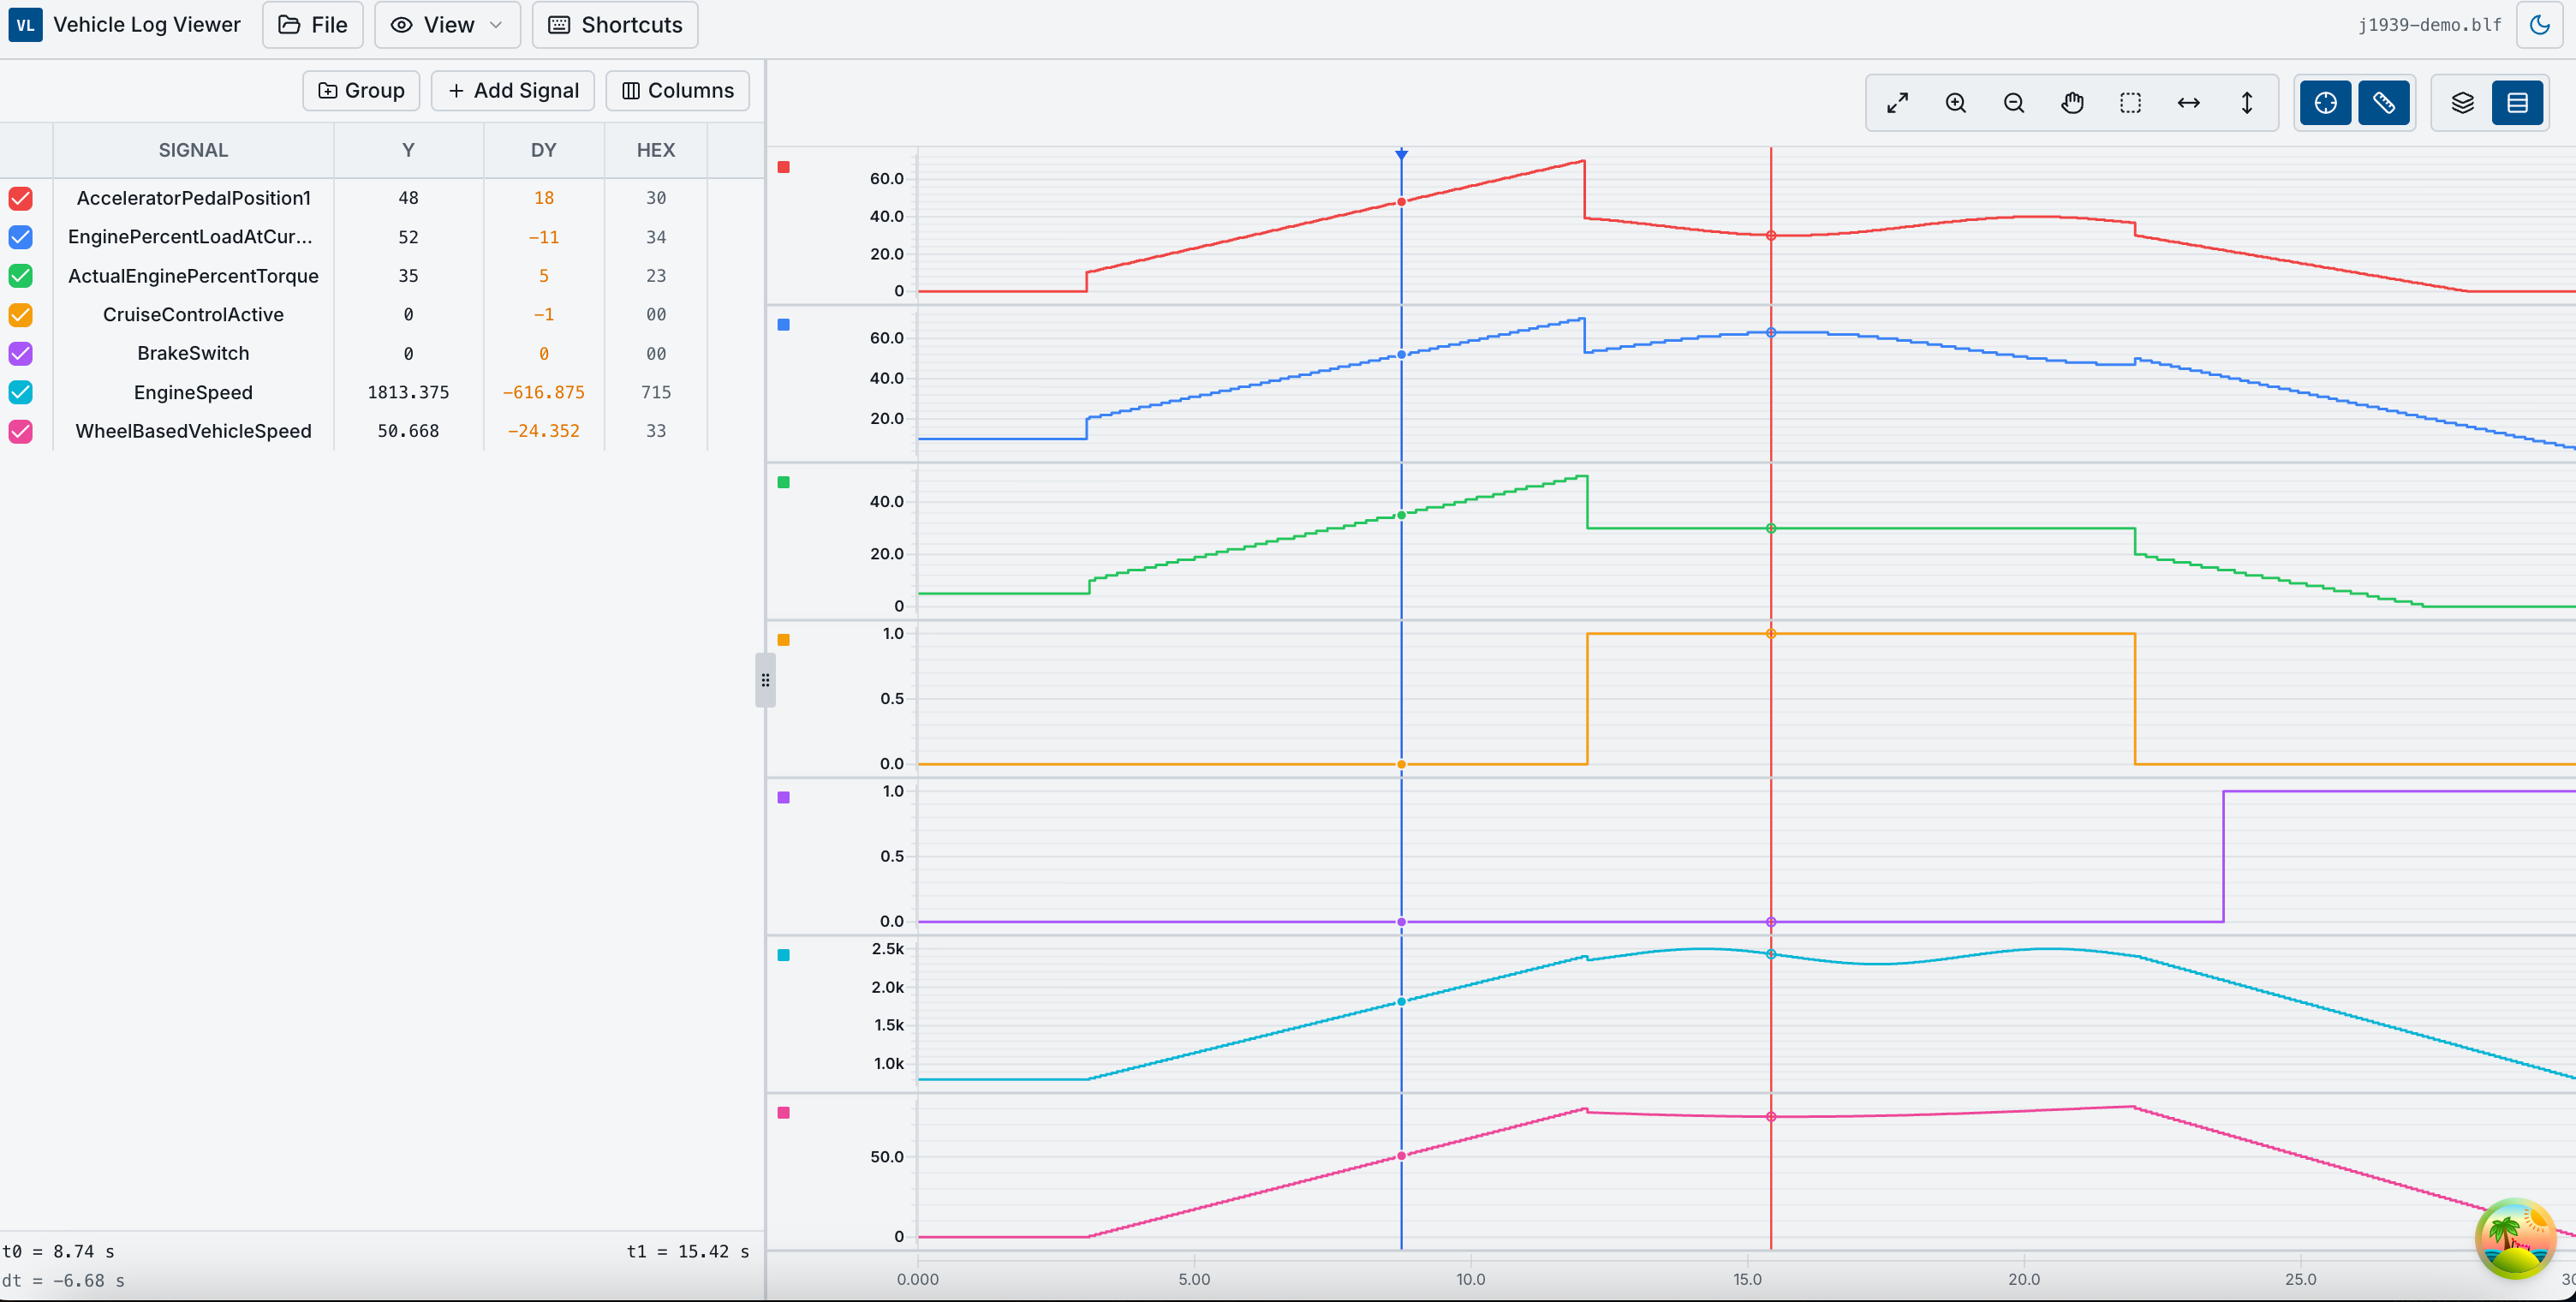This screenshot has width=2576, height=1302.
Task: Click the pink vehicle speed plot square
Action: coord(783,1112)
